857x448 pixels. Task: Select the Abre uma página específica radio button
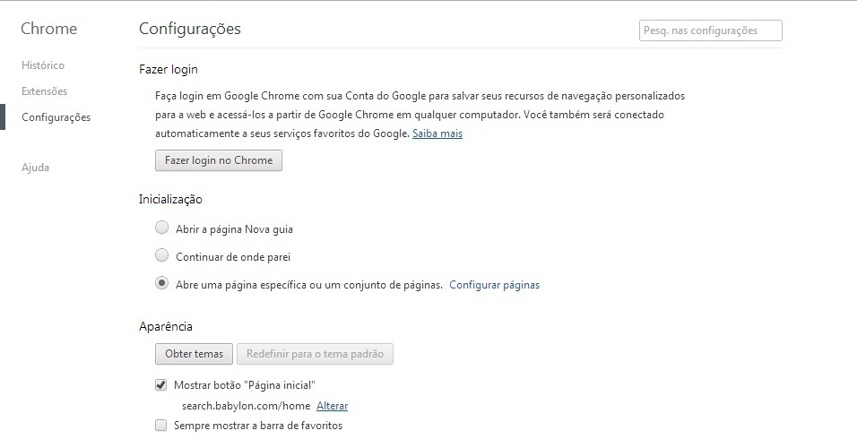[x=161, y=283]
